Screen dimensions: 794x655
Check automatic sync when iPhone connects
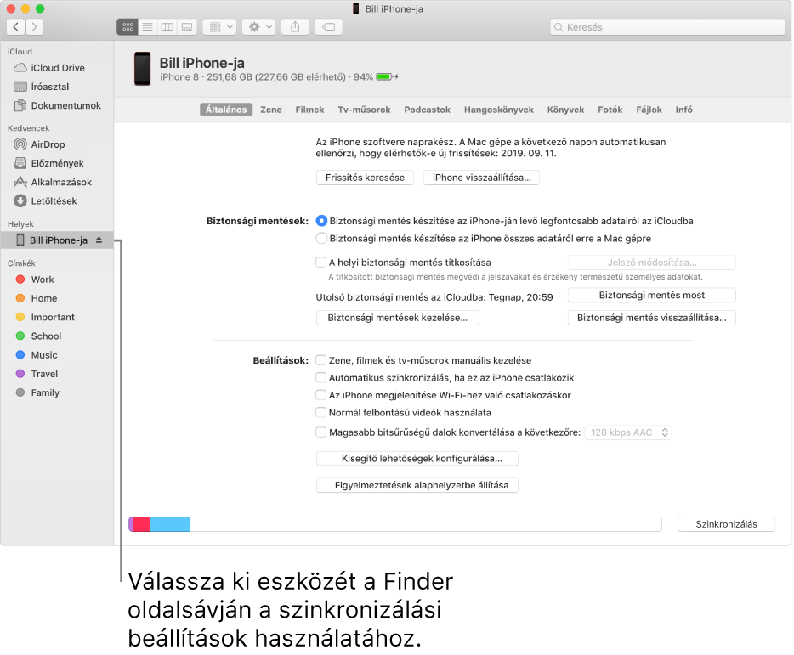pos(320,377)
